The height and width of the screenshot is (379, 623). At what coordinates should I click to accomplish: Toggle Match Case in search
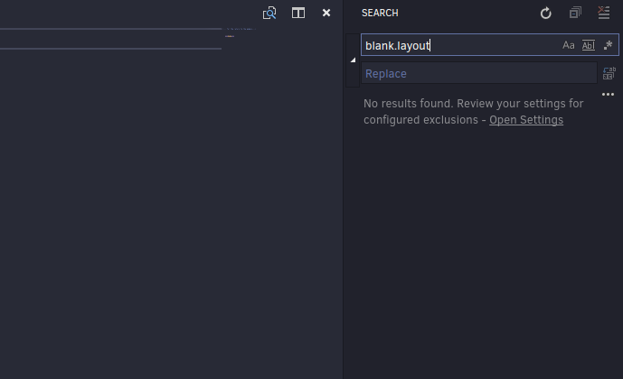click(568, 45)
